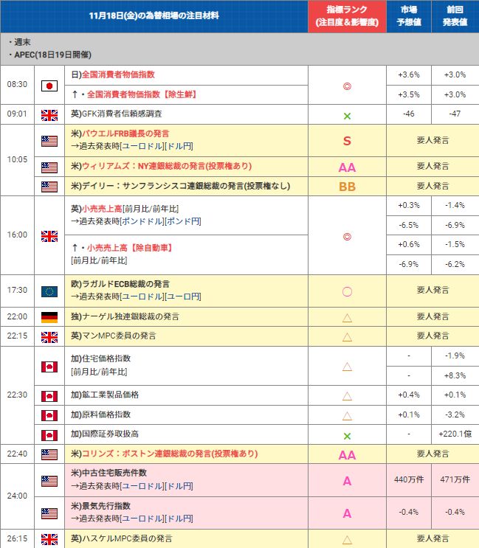Click the German flag in the 22:00 row
Image resolution: width=479 pixels, height=548 pixels.
(49, 316)
